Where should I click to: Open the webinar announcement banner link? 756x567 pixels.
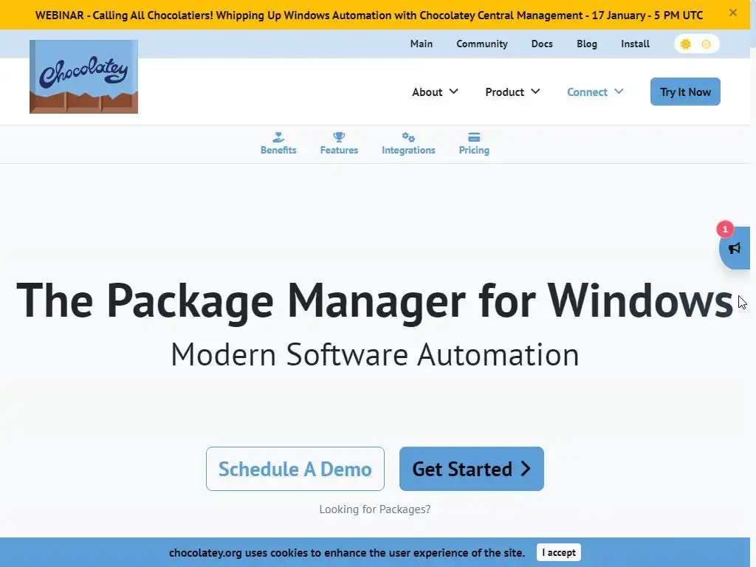pyautogui.click(x=369, y=15)
